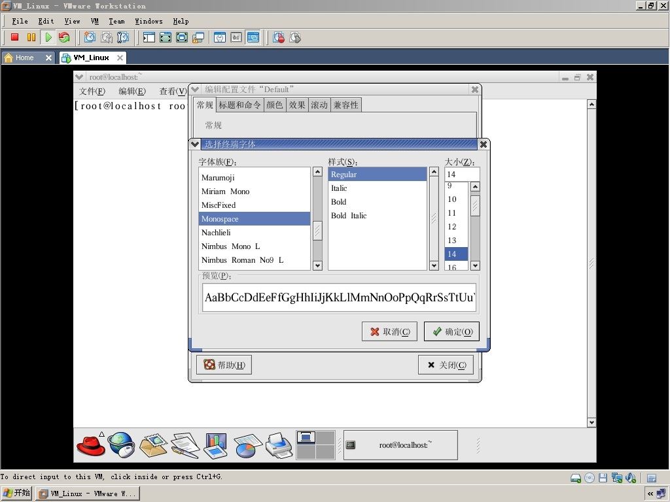Choose Bold Italic style
The width and height of the screenshot is (670, 502).
point(349,216)
